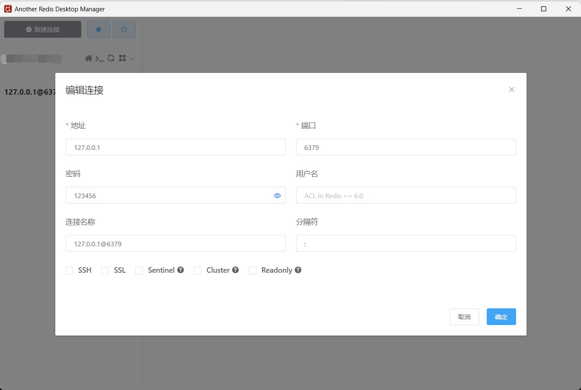Toggle password visibility eye icon
The width and height of the screenshot is (581, 390).
[277, 196]
